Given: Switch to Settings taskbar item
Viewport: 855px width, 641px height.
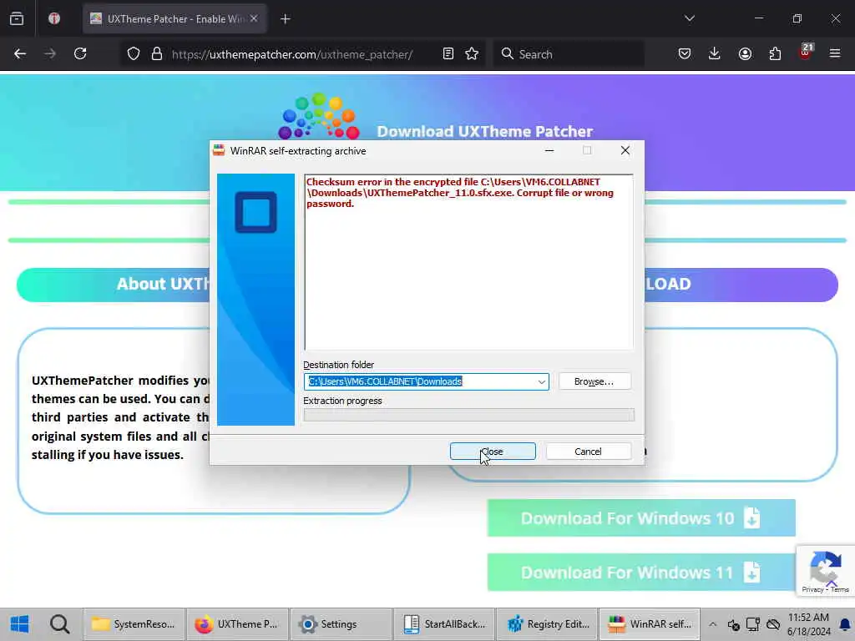Looking at the screenshot, I should click(341, 624).
